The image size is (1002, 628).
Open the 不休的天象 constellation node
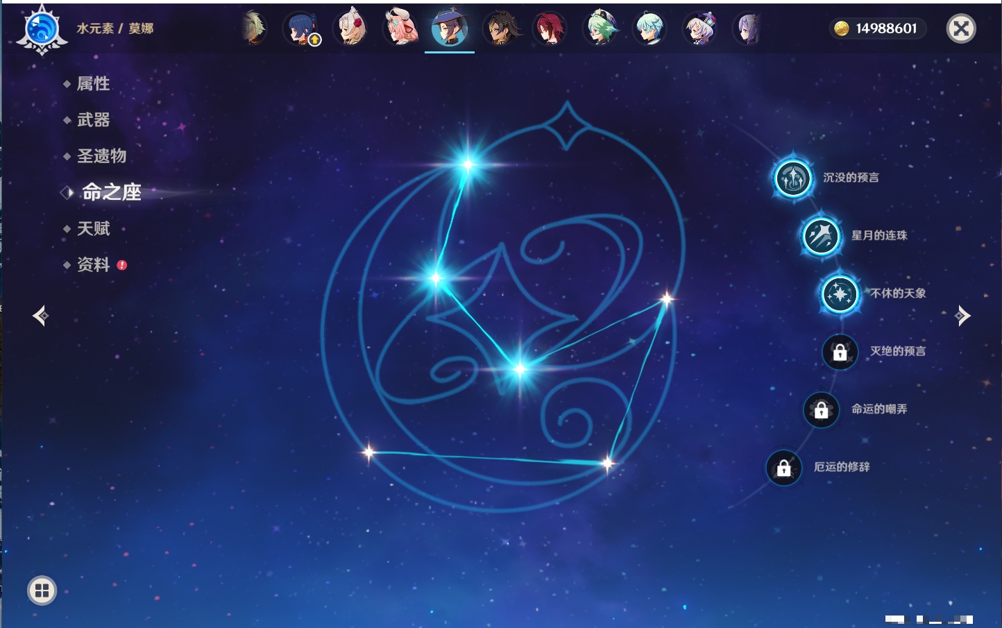pyautogui.click(x=840, y=294)
